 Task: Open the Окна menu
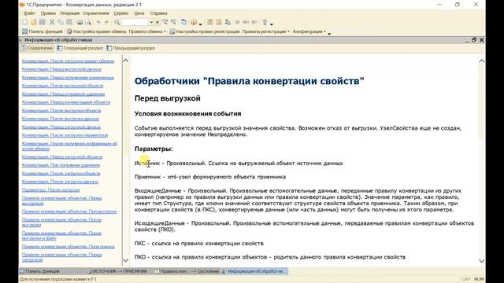click(x=139, y=13)
